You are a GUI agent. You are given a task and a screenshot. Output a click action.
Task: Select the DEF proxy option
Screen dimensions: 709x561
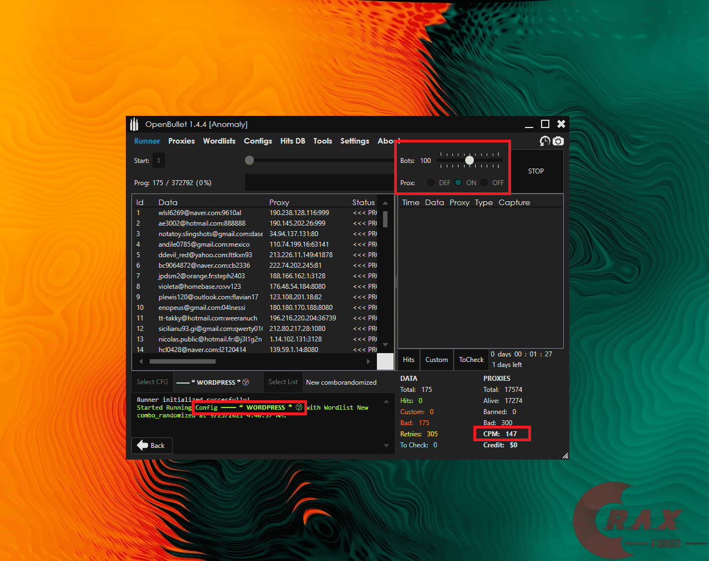(431, 182)
